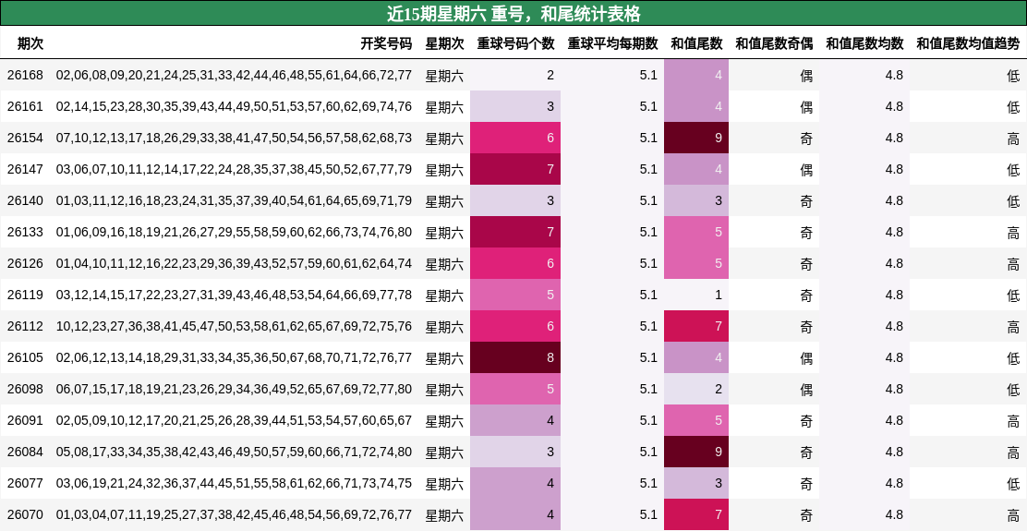Click sum tail value 9 in row 26084
Viewport: 1027px width, 531px height.
(x=696, y=452)
